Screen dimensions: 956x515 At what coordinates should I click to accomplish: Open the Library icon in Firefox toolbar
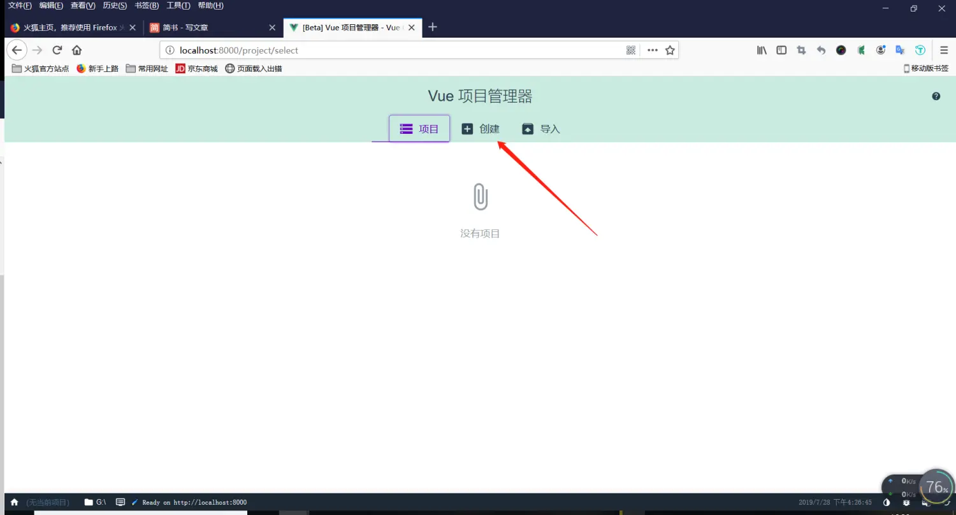(x=762, y=50)
